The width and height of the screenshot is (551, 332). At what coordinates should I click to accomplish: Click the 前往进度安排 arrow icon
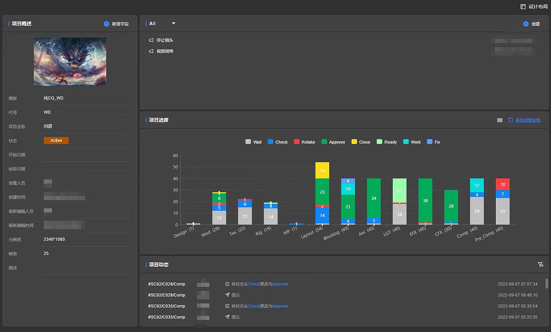click(511, 120)
